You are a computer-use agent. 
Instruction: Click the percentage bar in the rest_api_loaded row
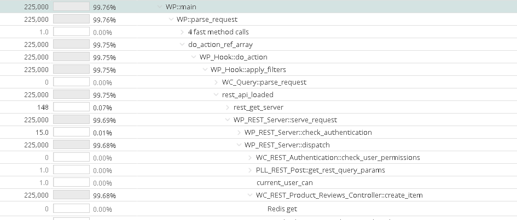point(71,94)
